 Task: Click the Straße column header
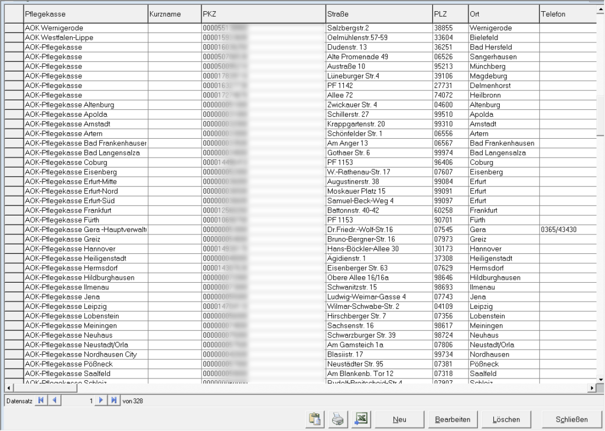[x=378, y=13]
